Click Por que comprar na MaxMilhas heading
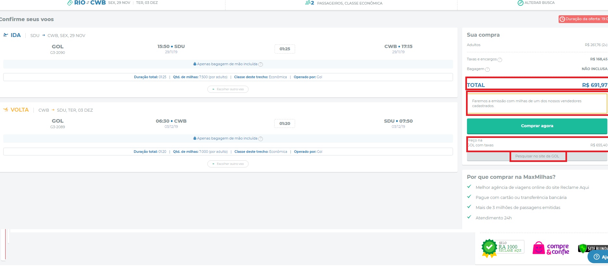 click(511, 177)
